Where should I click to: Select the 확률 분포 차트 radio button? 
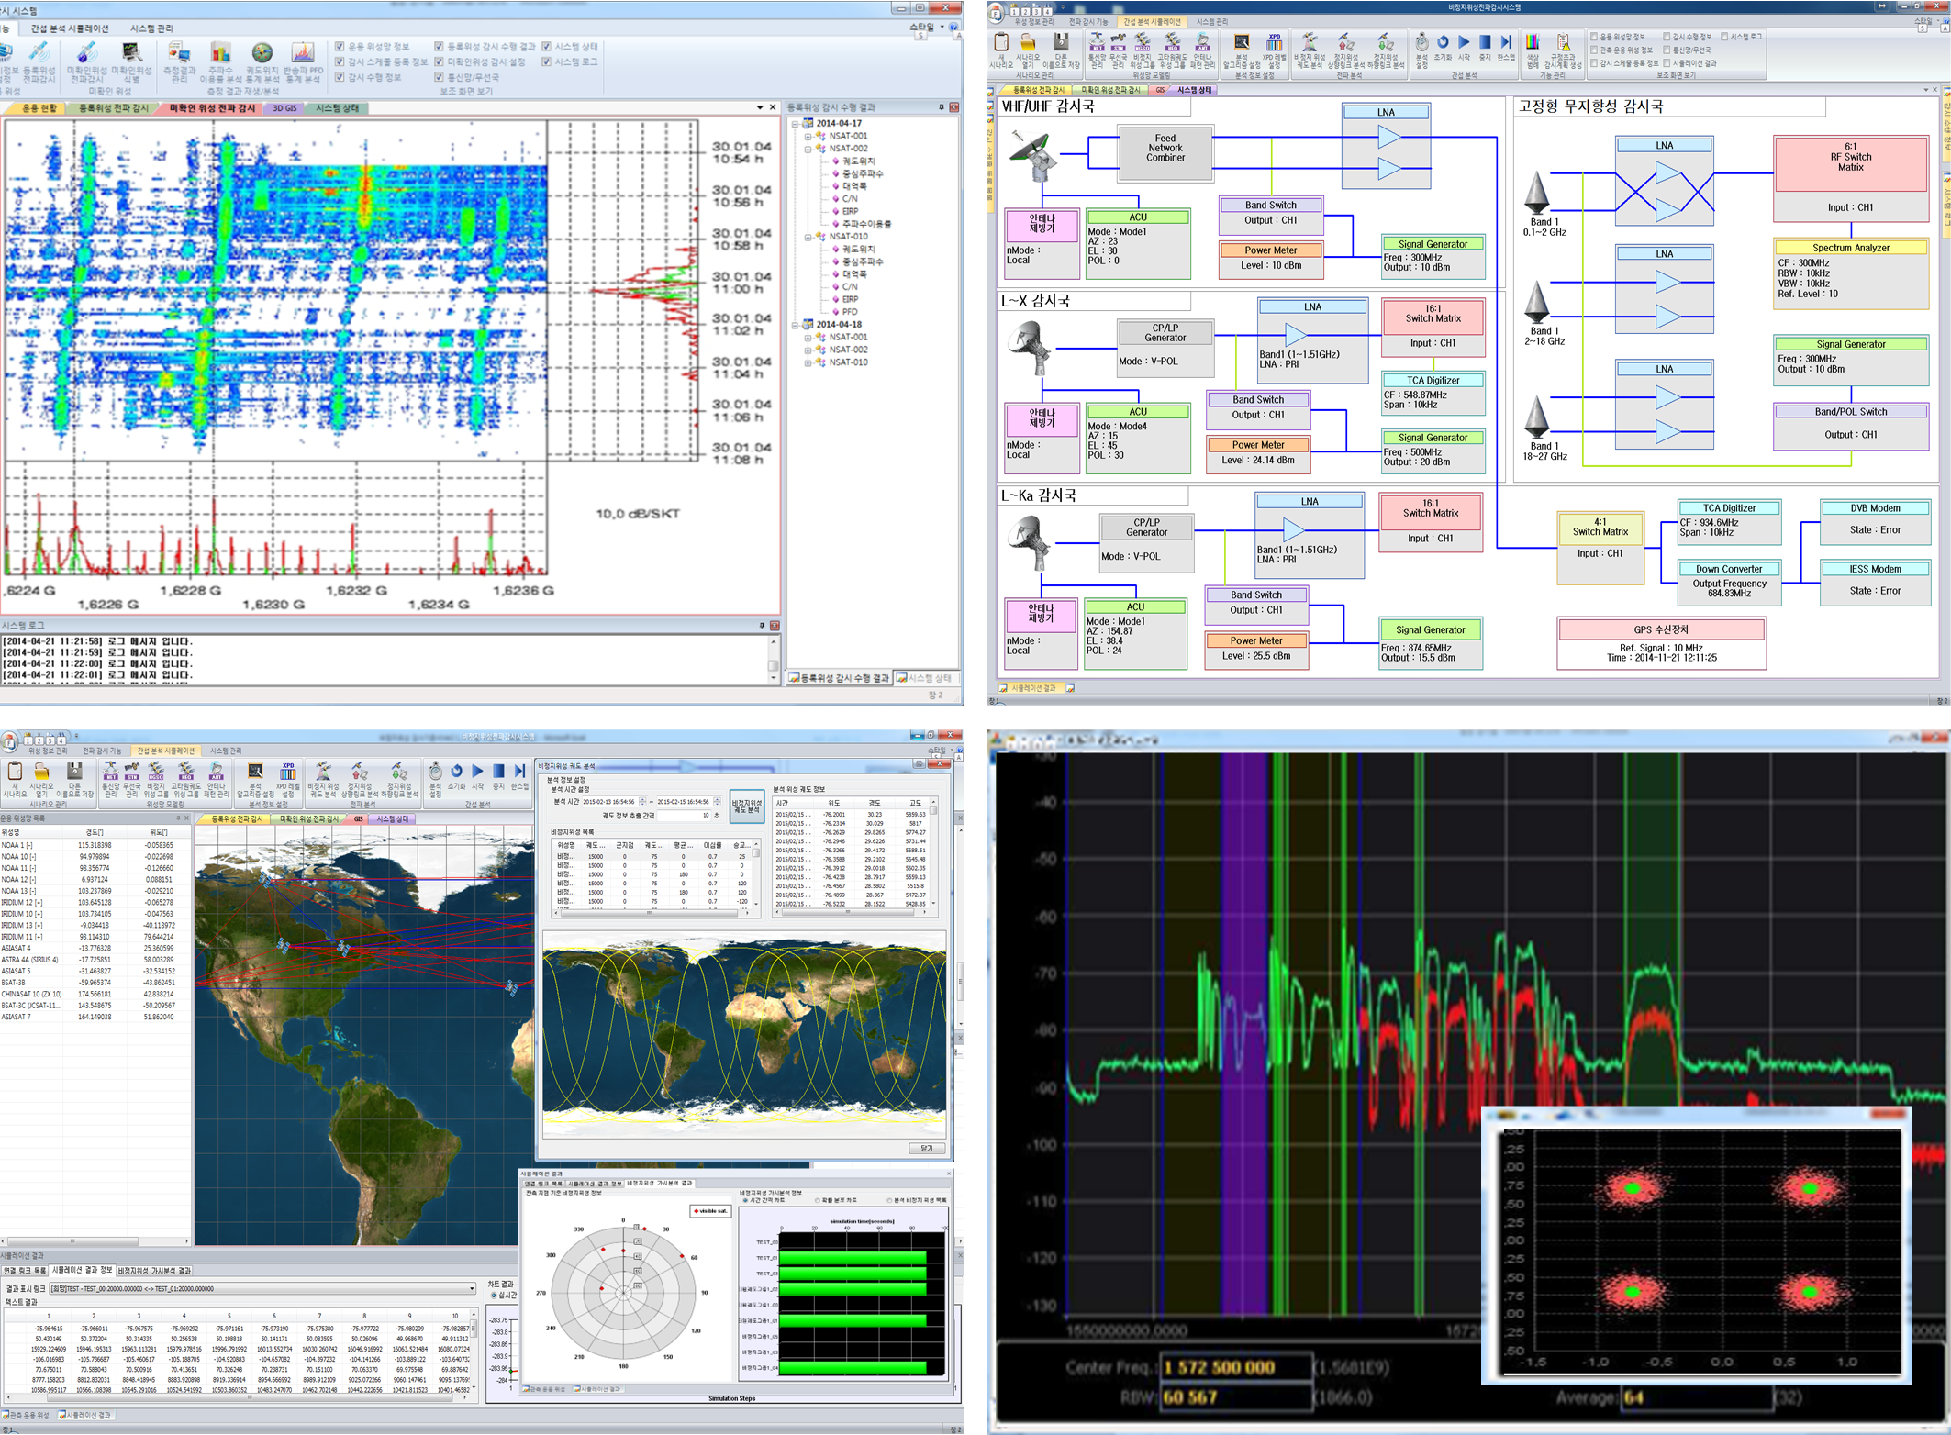(x=818, y=1200)
